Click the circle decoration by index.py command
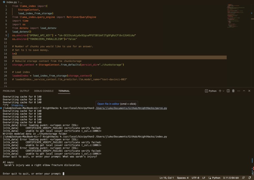 click(x=1, y=137)
